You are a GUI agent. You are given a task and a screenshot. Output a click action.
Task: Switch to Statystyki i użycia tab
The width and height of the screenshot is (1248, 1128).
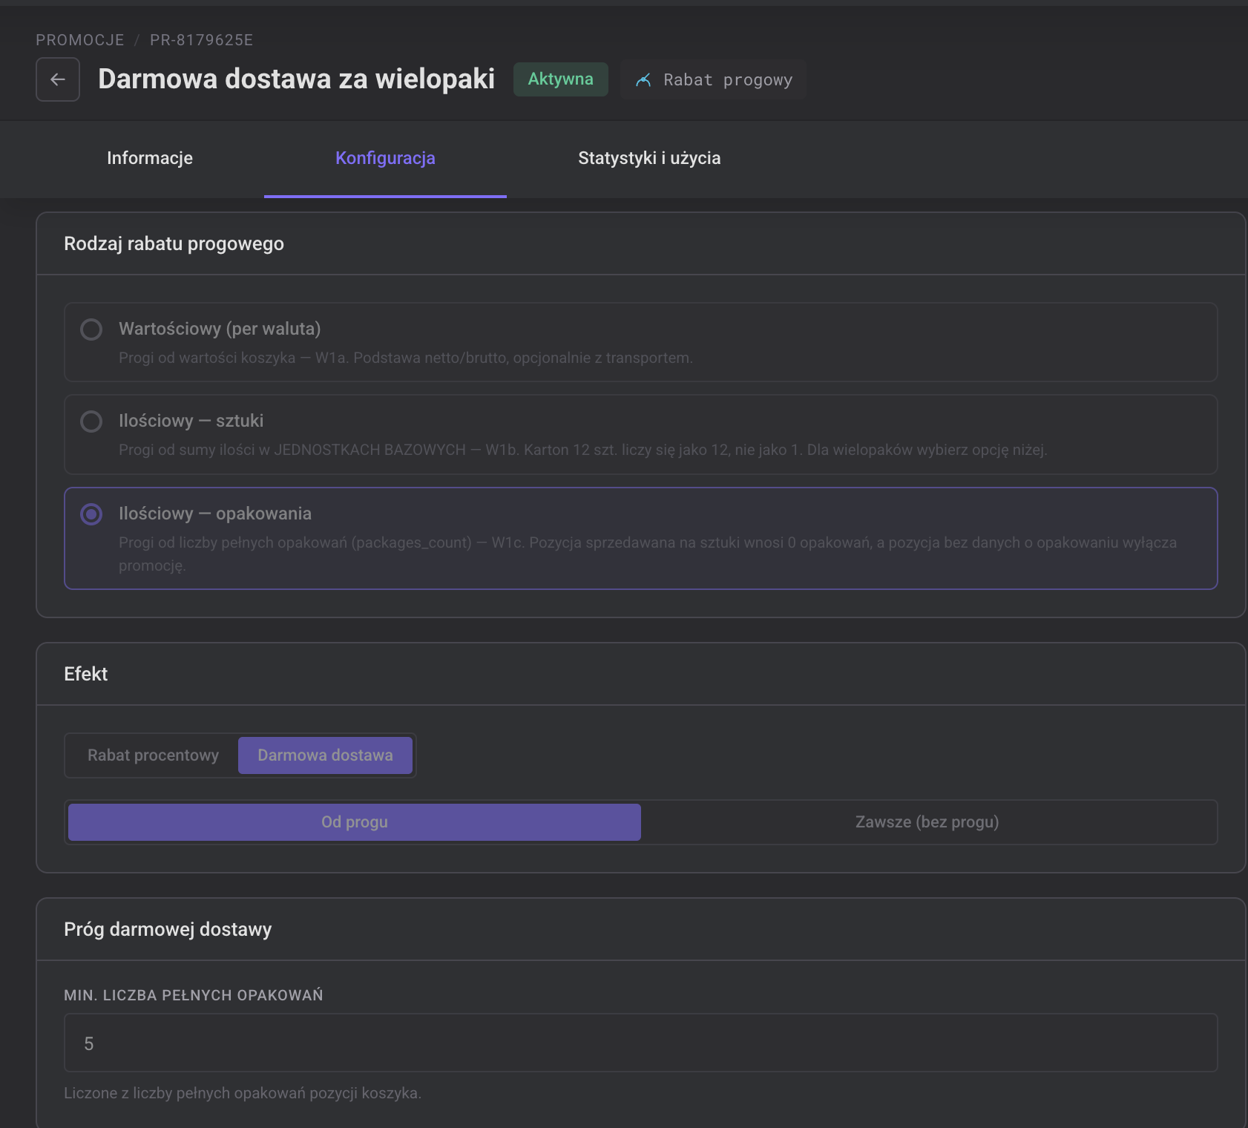649,158
